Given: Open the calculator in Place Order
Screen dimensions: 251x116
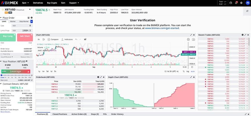Looking at the screenshot, I should coord(29,18).
